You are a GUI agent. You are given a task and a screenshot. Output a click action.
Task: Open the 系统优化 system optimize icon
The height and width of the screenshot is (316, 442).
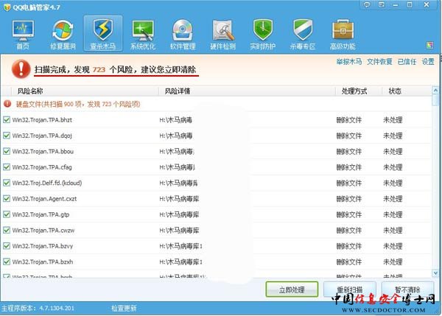143,34
